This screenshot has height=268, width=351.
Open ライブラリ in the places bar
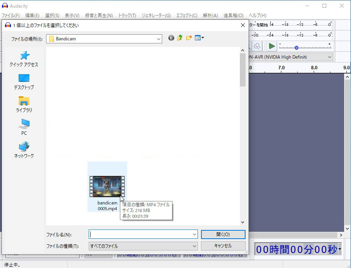click(x=24, y=104)
